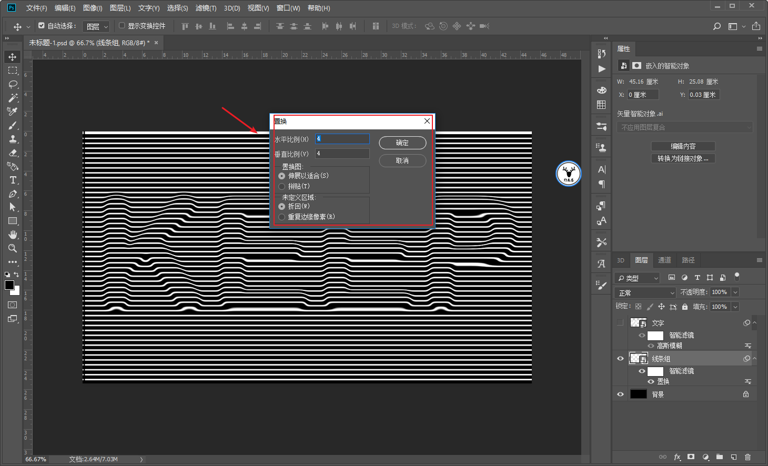
Task: Switch to the 通道 tab
Action: (664, 260)
